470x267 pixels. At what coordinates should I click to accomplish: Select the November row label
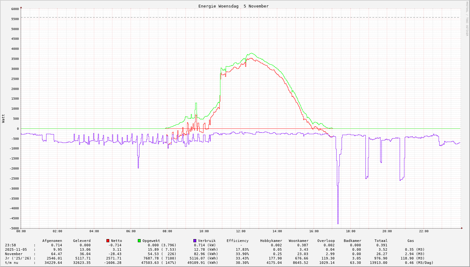[14, 254]
